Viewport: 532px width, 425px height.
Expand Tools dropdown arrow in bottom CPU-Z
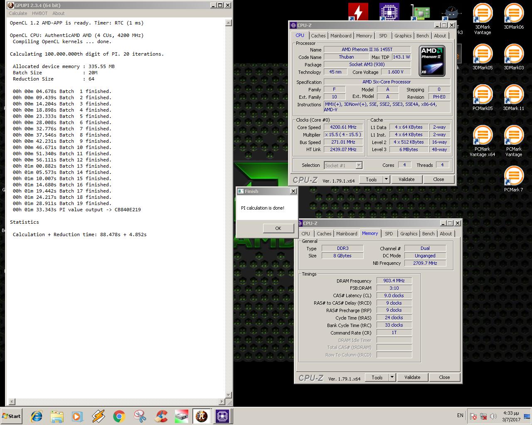392,377
